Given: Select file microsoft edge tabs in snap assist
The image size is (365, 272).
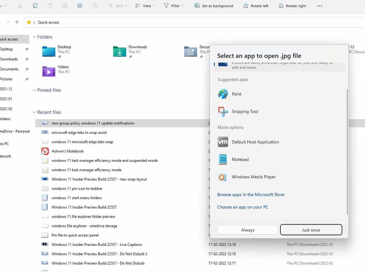Looking at the screenshot, I should click(x=79, y=133).
